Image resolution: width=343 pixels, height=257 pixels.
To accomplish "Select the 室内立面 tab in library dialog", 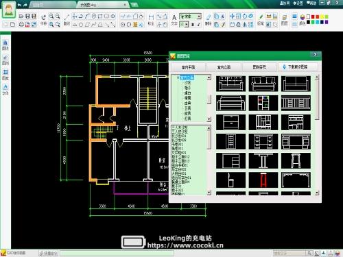I will point(224,67).
